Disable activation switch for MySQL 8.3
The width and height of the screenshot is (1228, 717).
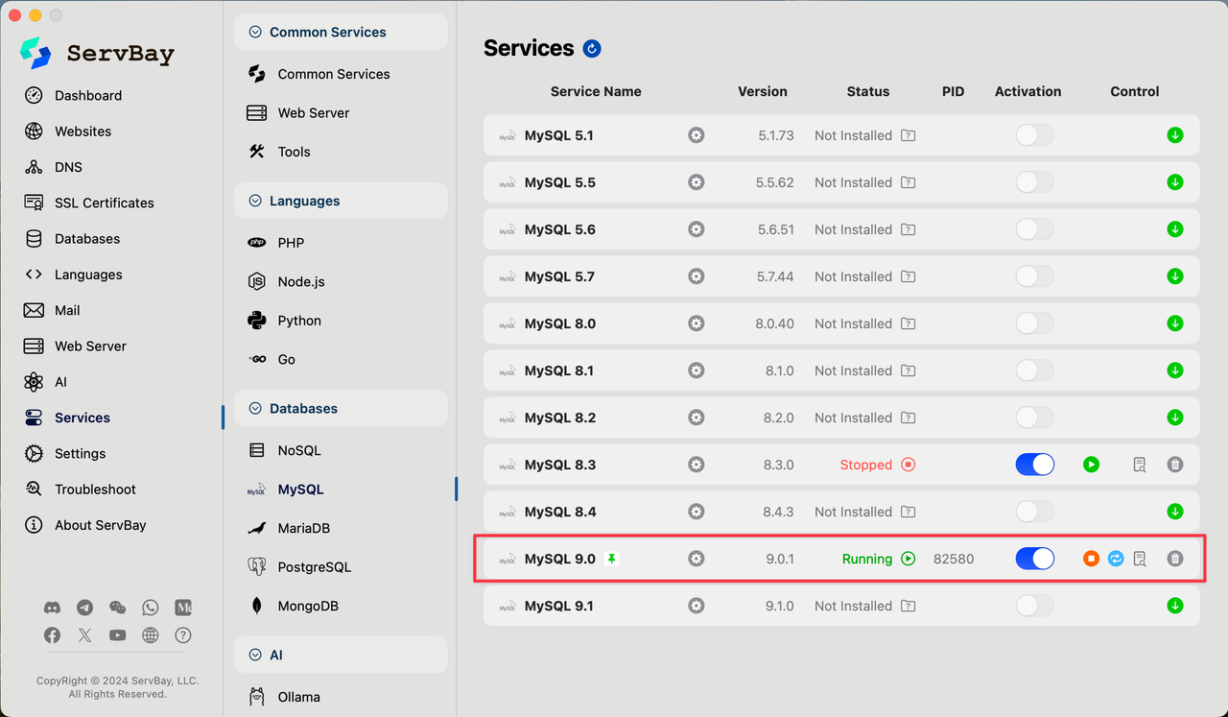1035,465
